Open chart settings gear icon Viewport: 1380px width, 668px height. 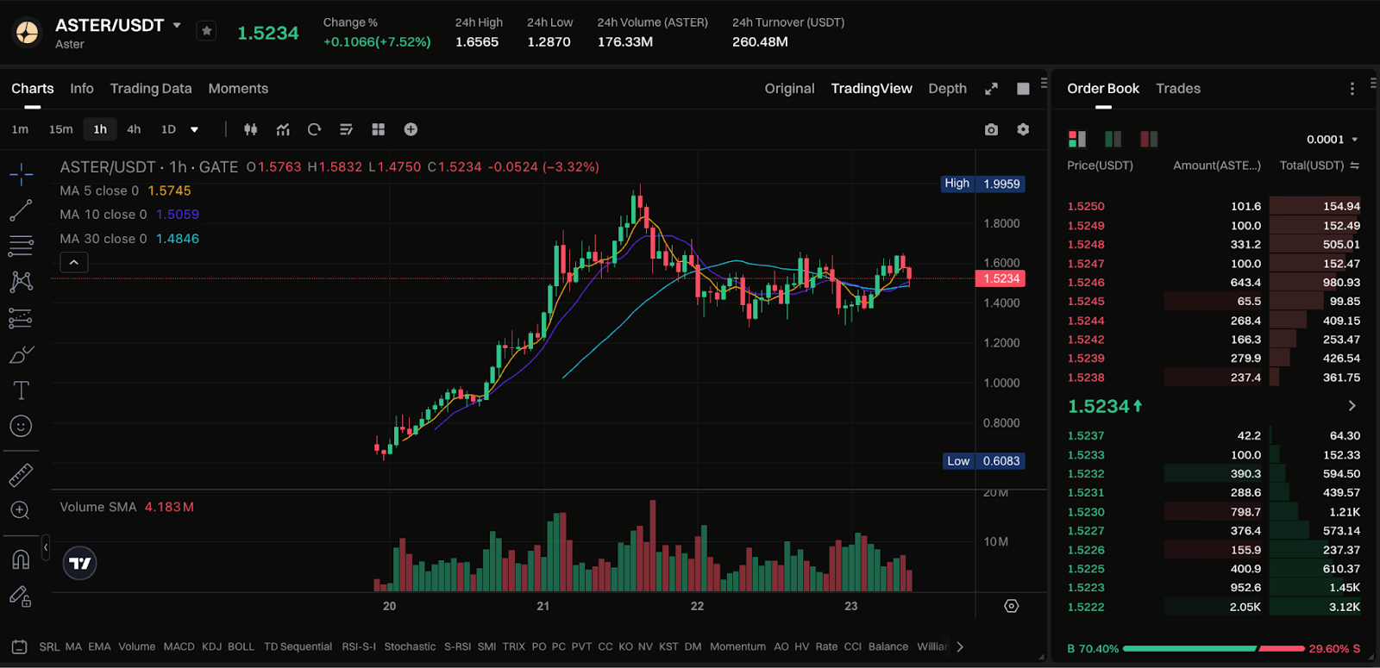click(1023, 129)
